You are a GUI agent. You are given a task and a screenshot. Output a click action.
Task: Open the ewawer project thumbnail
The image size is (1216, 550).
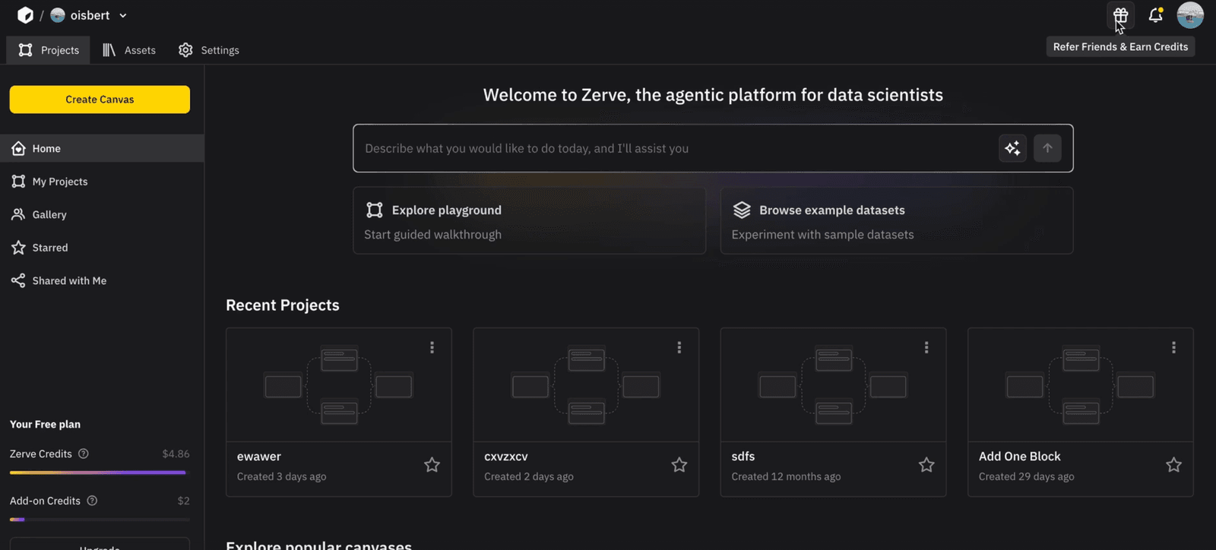tap(339, 385)
